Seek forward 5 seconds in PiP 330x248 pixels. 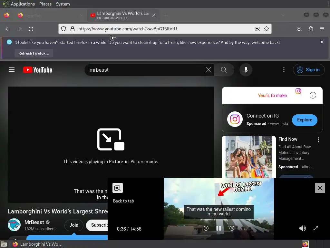tap(232, 228)
